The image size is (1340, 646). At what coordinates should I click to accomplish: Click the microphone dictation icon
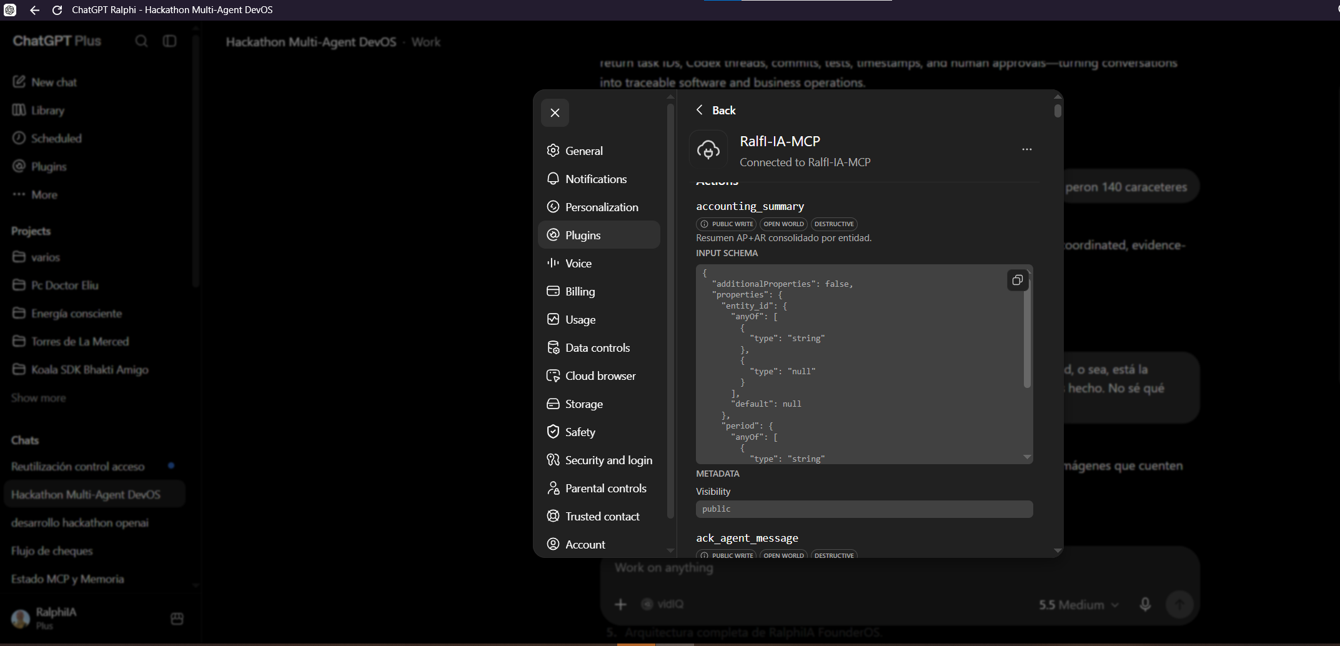tap(1145, 604)
